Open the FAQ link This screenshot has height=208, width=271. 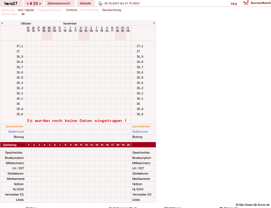[234, 4]
